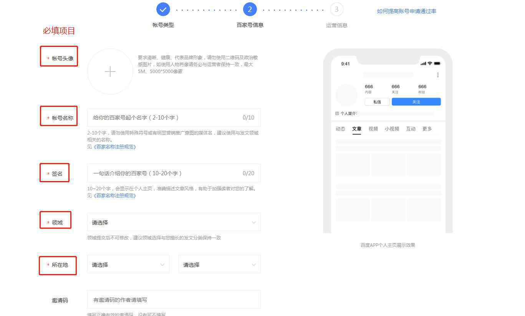Click the plus icon to upload avatar
525x316 pixels.
click(x=110, y=72)
